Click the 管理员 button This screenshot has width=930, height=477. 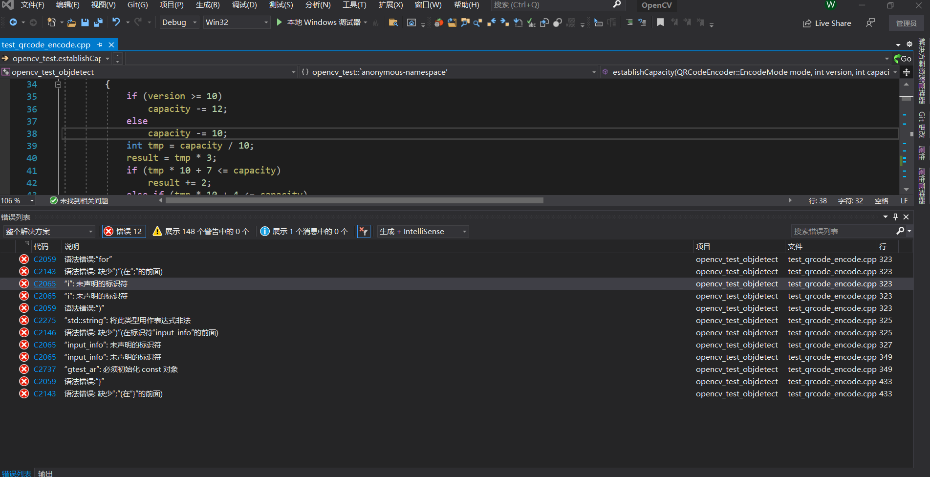coord(906,23)
